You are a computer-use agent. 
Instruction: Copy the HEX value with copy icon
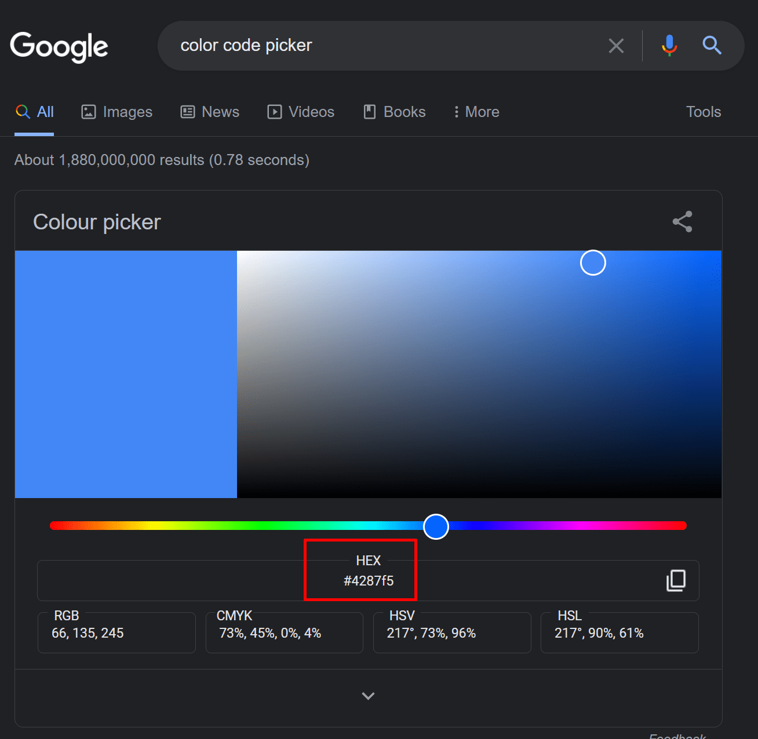pyautogui.click(x=676, y=580)
